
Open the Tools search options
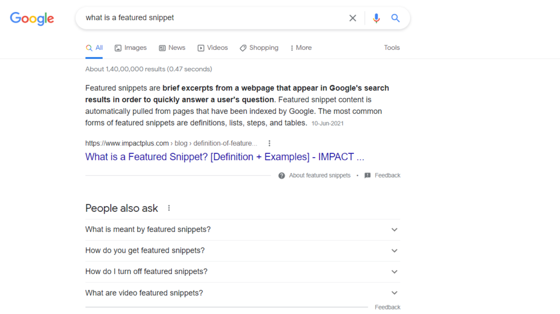[392, 48]
